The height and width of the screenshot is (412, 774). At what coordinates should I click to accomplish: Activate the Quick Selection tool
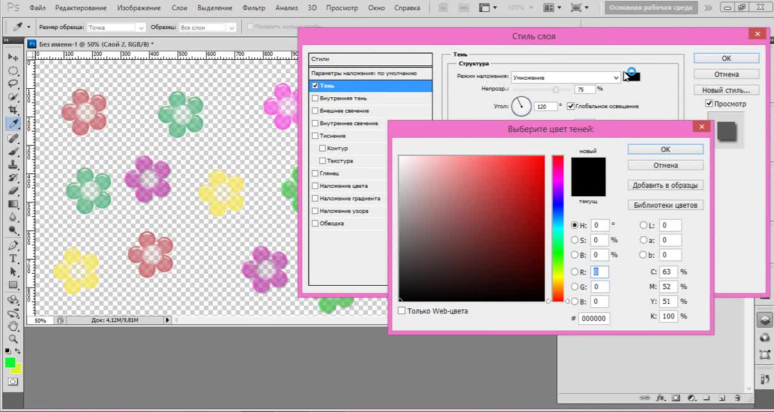[13, 97]
